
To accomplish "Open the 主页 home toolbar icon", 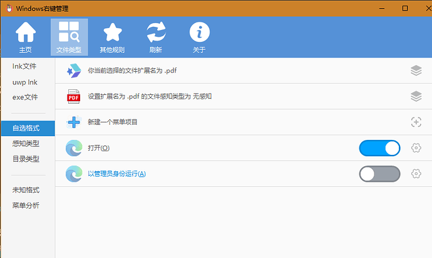I will [x=26, y=37].
